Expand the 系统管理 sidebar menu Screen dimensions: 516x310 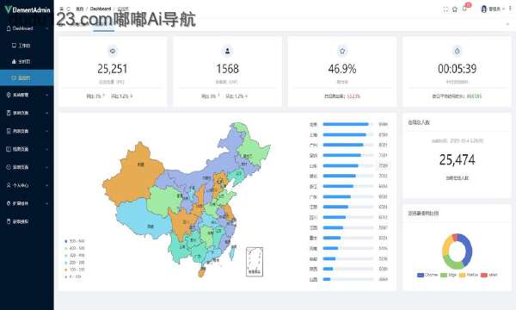pyautogui.click(x=27, y=95)
